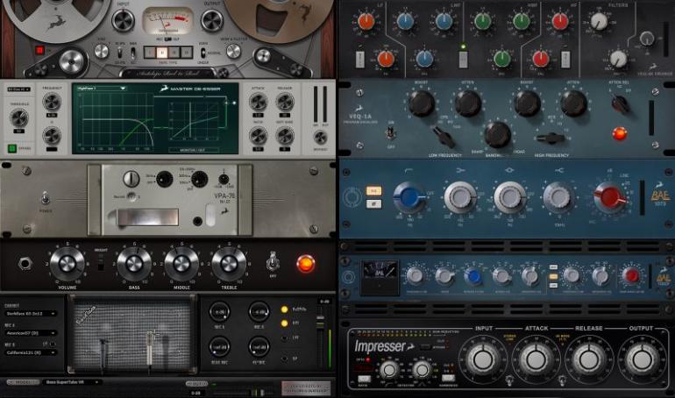The image size is (675, 398).
Task: Click the de-esser Q knob
Action: click(52, 136)
